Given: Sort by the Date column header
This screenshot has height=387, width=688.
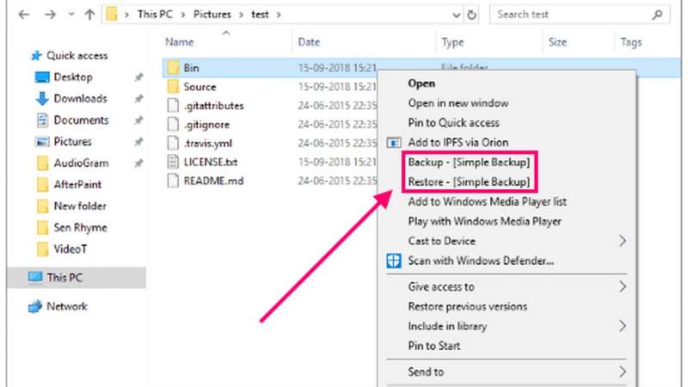Looking at the screenshot, I should click(309, 42).
